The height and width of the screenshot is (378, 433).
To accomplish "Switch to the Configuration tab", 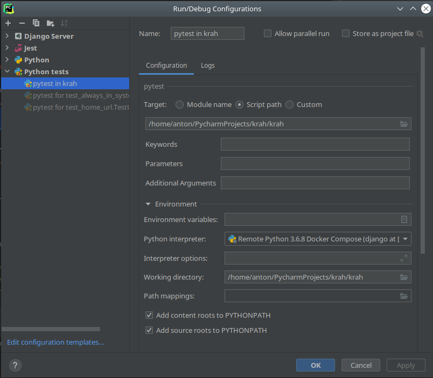I will [166, 66].
